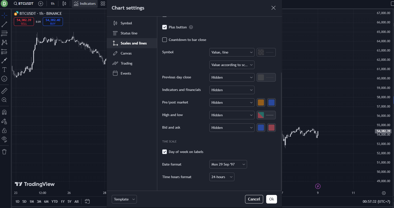
Task: Close the Chart settings dialog
Action: point(273,8)
